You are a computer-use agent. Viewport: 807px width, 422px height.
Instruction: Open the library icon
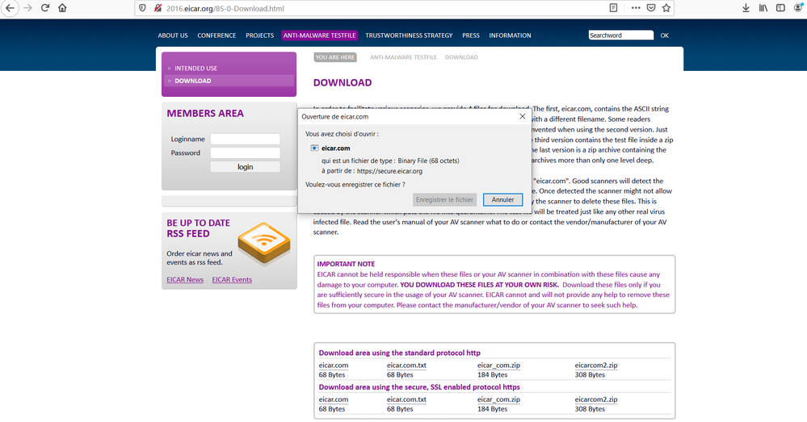tap(763, 8)
